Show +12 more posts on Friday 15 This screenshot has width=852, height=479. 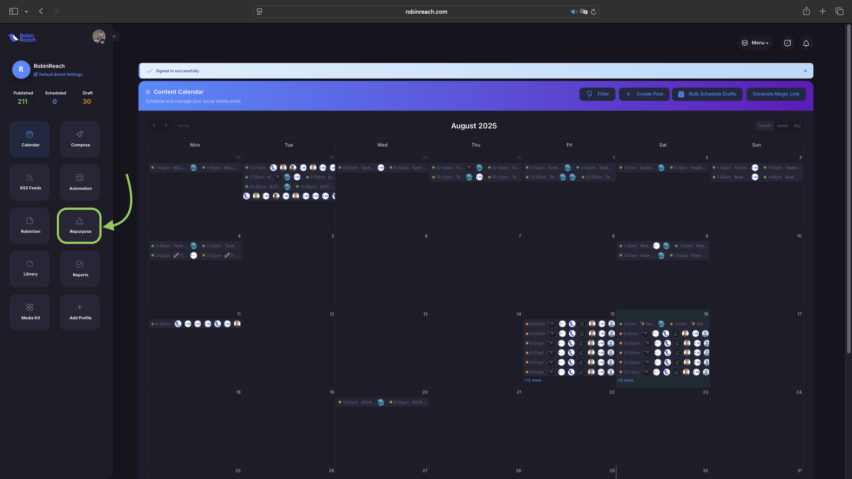[x=532, y=381]
